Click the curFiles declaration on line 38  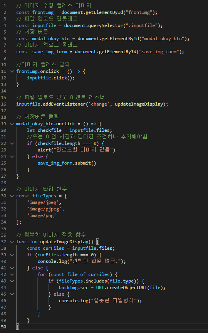tap(54, 249)
